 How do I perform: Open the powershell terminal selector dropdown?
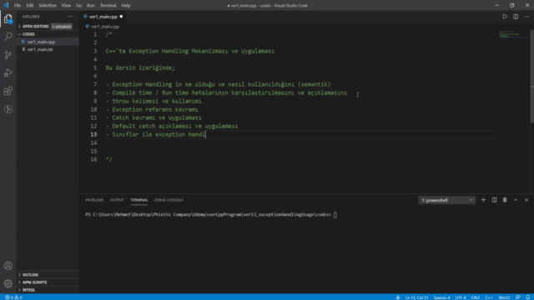[x=446, y=200]
